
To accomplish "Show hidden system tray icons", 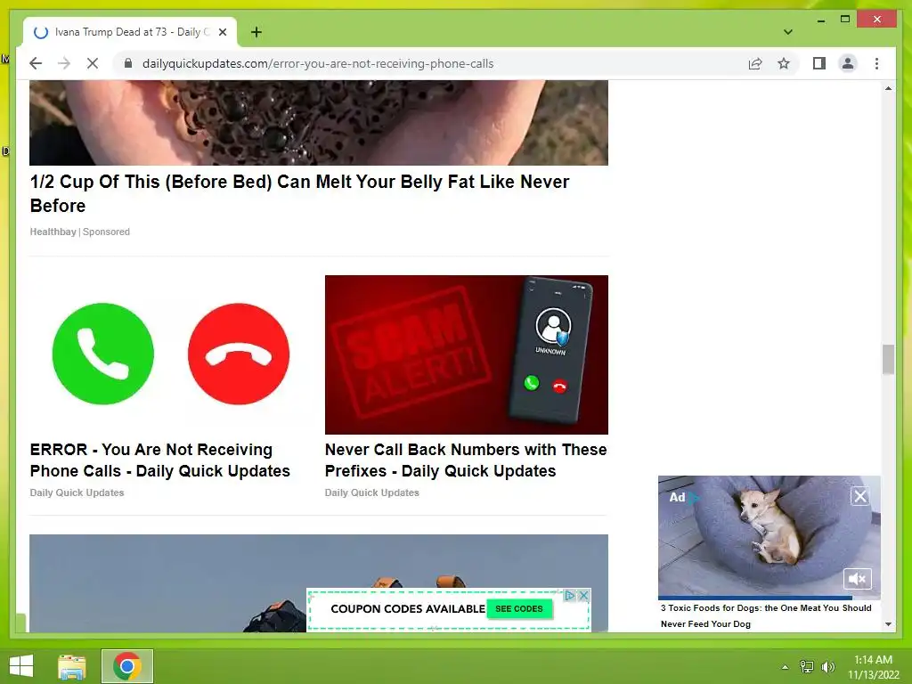I will click(786, 667).
